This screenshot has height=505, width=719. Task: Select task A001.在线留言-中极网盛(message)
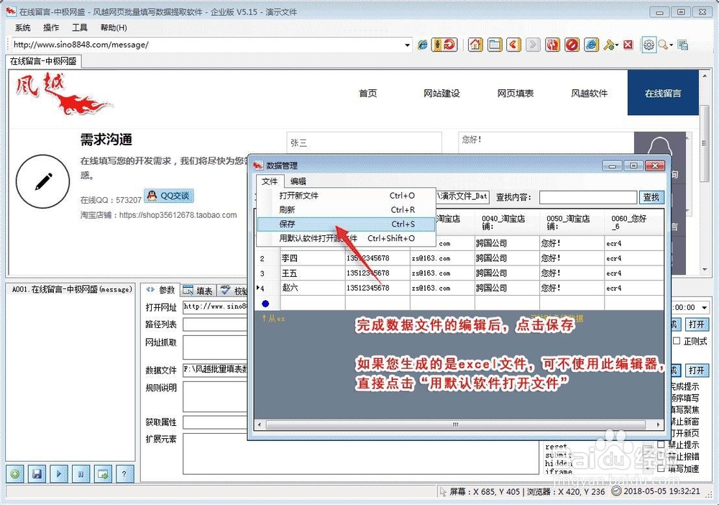coord(72,289)
